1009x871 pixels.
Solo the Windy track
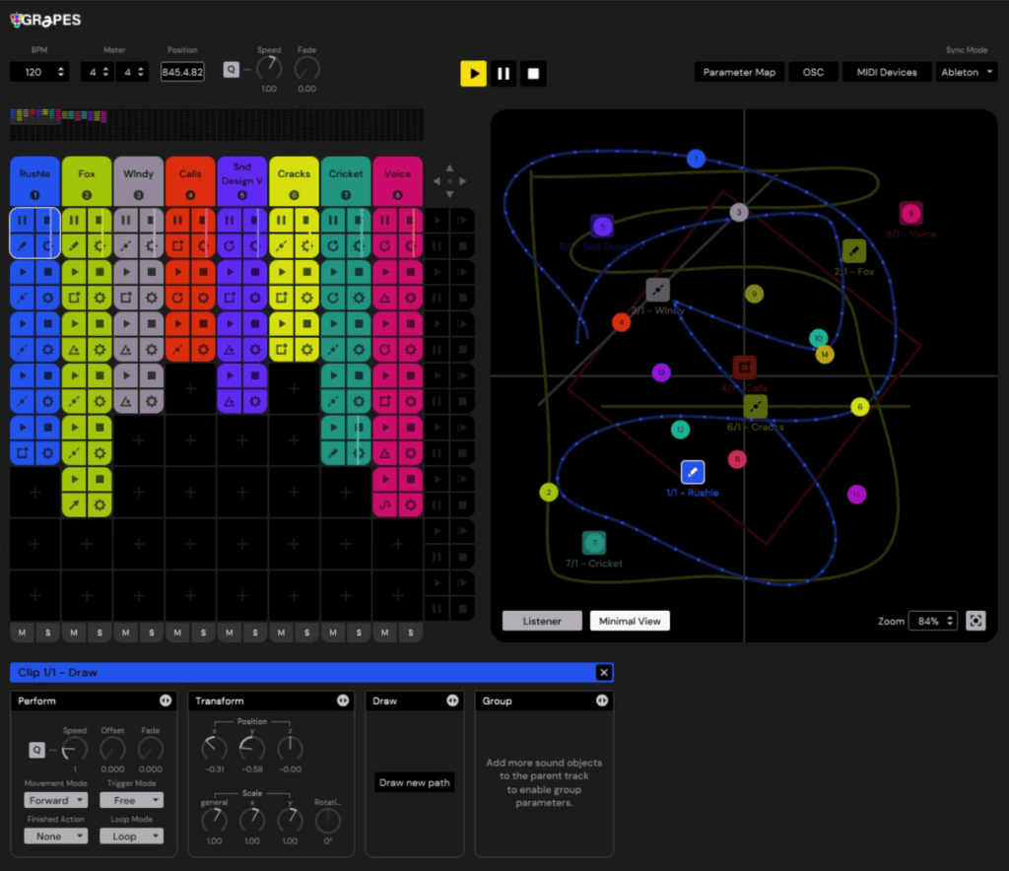pos(151,633)
